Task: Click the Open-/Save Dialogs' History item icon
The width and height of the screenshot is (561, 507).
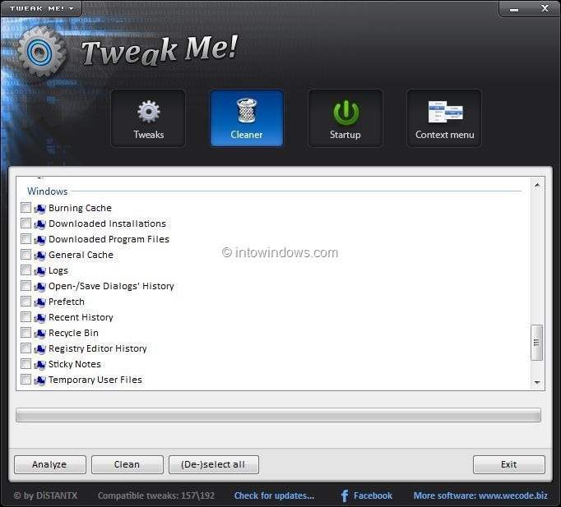Action: tap(40, 286)
